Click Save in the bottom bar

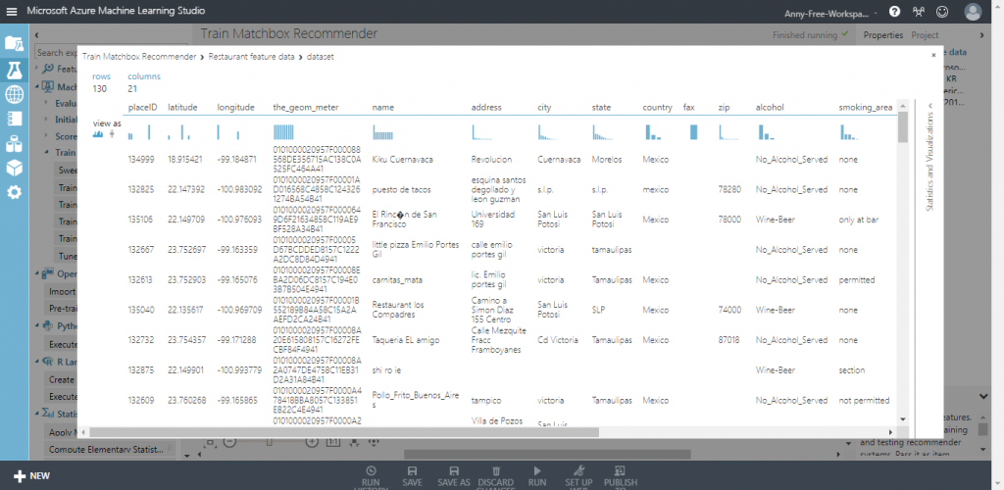(x=413, y=476)
